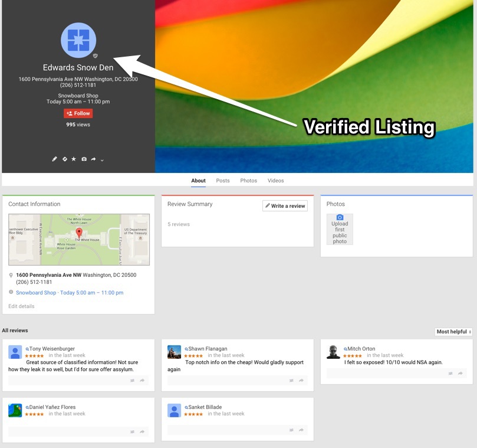Select the pencil edit icon on the profile
Viewport: 477px width, 448px height.
tap(54, 159)
